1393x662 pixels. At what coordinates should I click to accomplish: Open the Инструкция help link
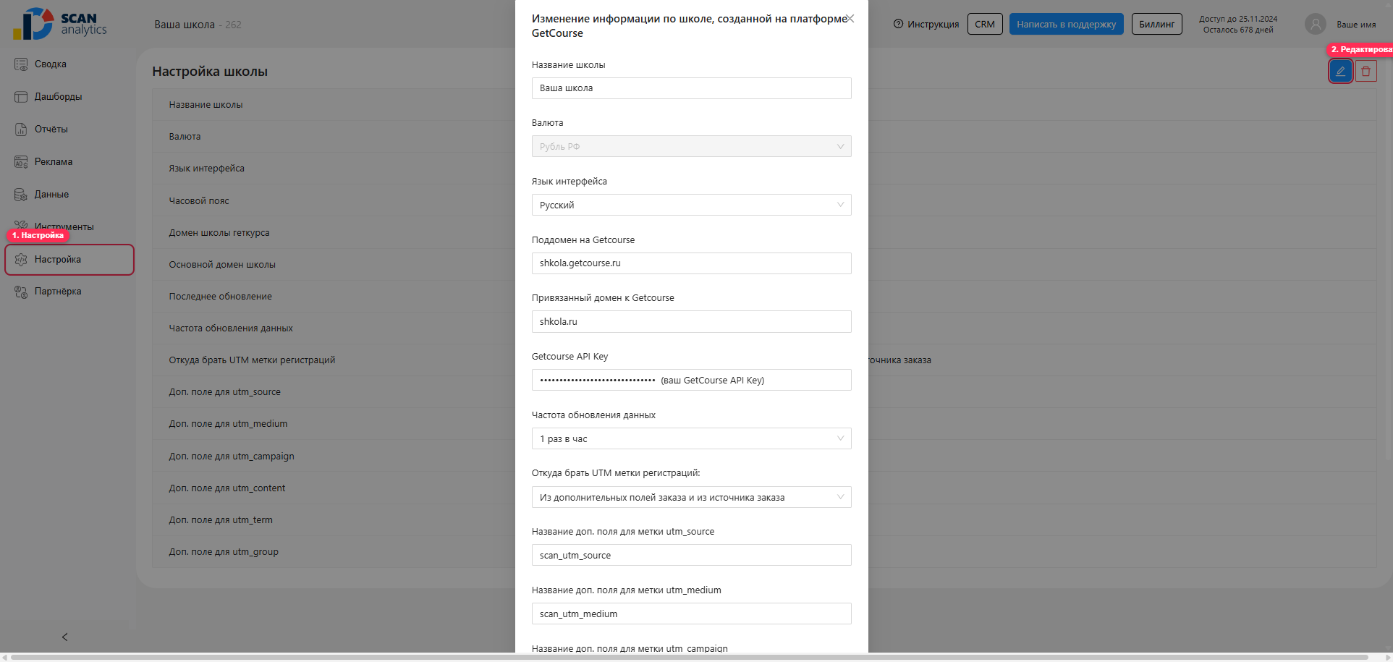pyautogui.click(x=926, y=25)
